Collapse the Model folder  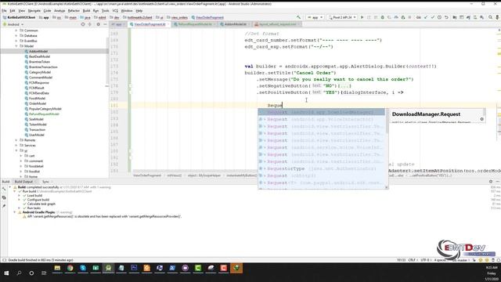[16, 46]
